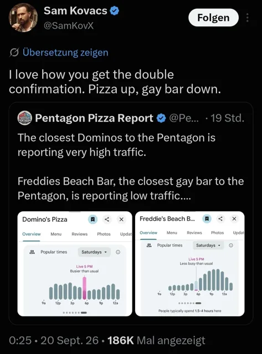The height and width of the screenshot is (354, 262).
Task: Click Pentagon Pizza Report verified badge
Action: coord(161,118)
